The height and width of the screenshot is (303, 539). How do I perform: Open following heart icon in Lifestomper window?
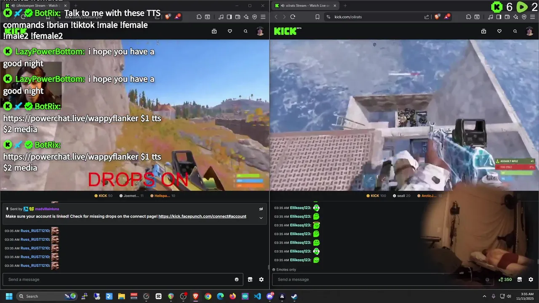pos(230,31)
